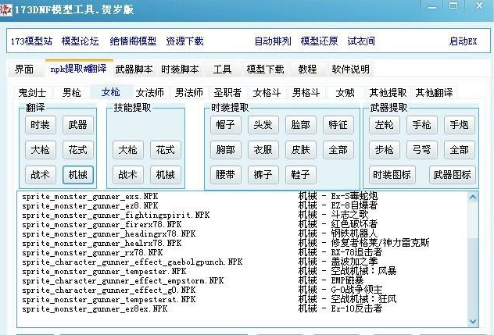Open the 173模型站 toolbar link
Screen dimensions: 494x335
point(31,41)
